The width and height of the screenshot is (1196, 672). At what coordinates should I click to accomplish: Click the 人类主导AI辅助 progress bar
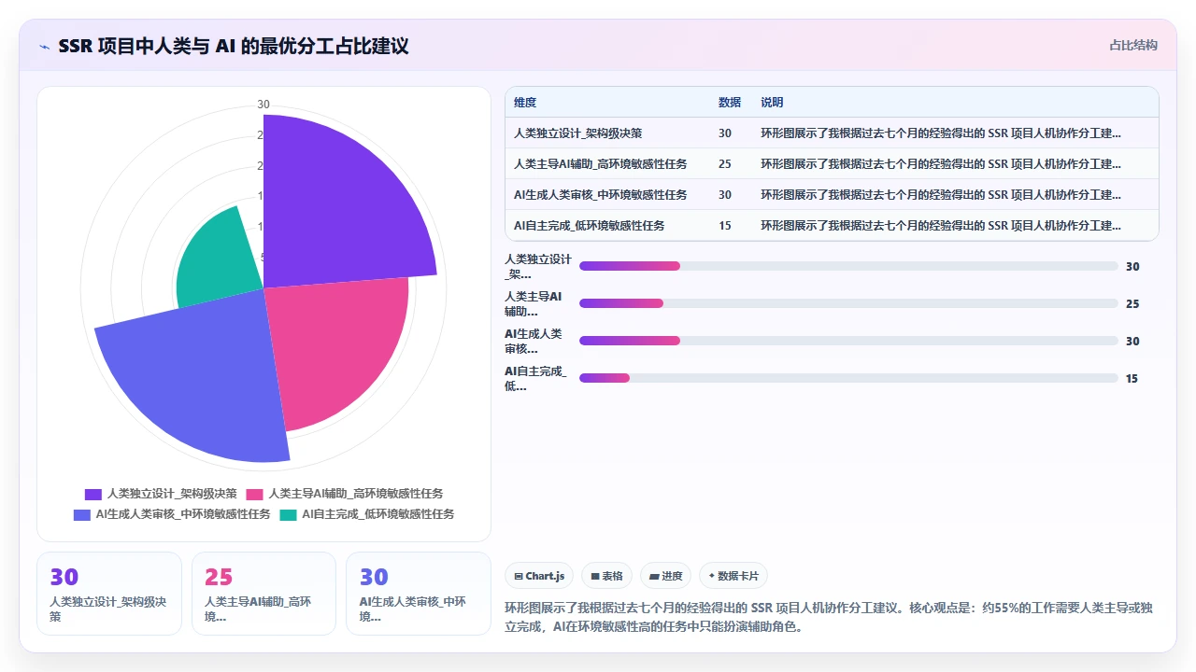point(848,303)
